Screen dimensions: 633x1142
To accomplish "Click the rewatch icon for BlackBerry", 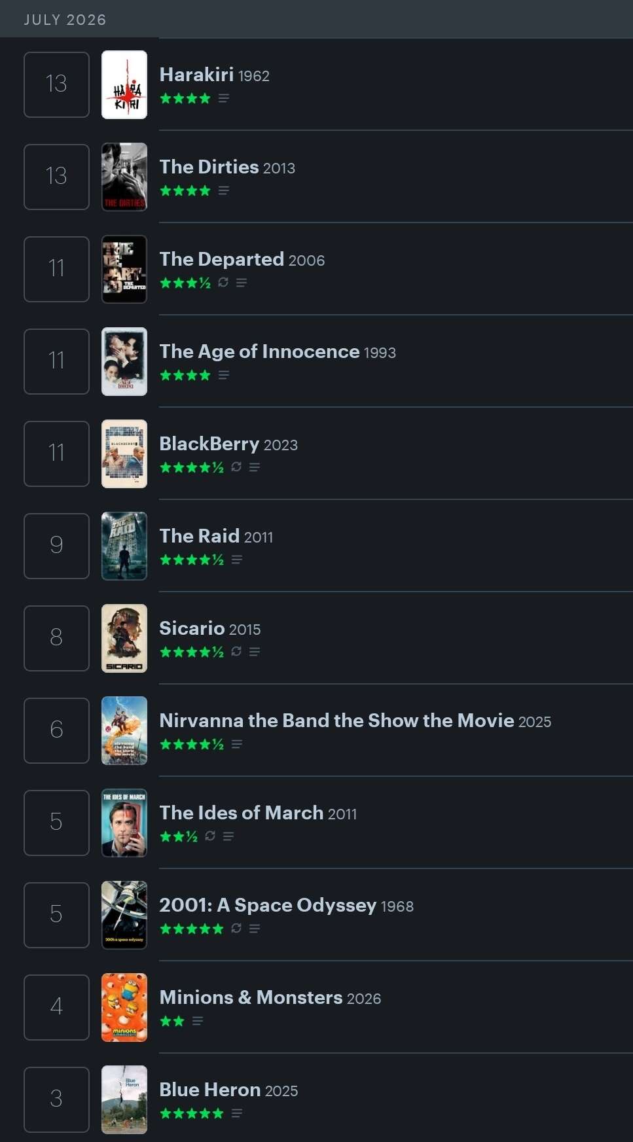I will tap(236, 467).
